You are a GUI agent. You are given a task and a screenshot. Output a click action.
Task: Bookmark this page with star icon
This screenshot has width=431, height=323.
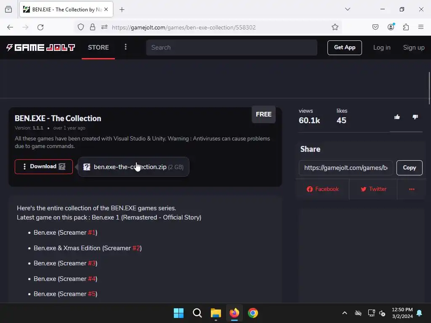(335, 27)
